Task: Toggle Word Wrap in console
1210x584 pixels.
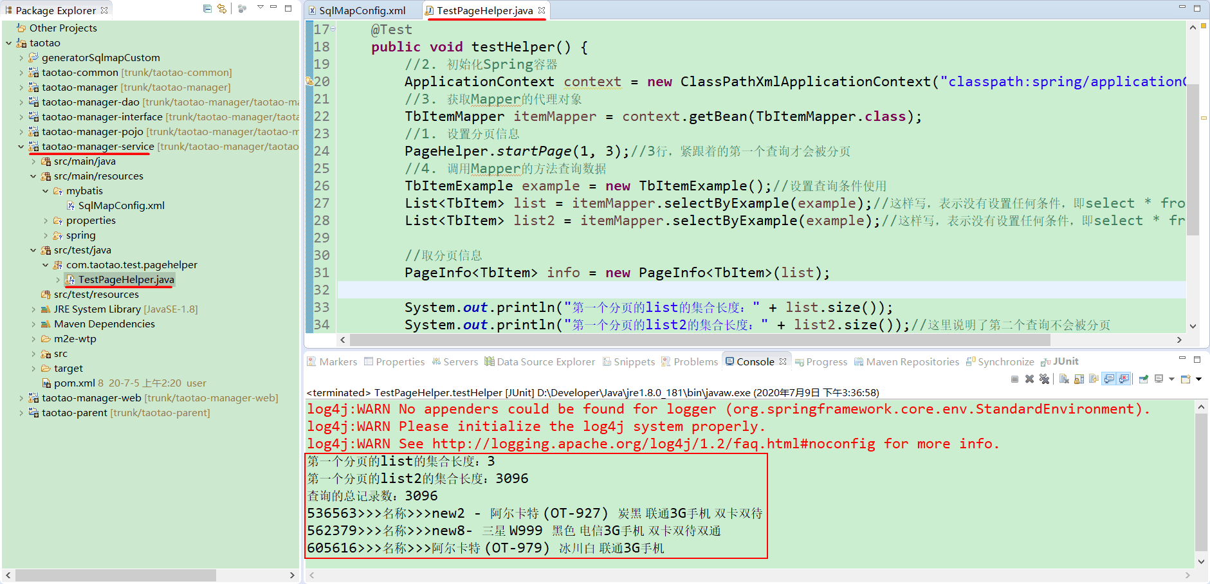Action: coord(1094,379)
